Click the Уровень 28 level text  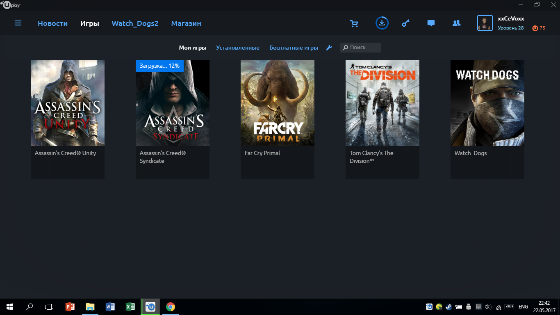(x=511, y=28)
